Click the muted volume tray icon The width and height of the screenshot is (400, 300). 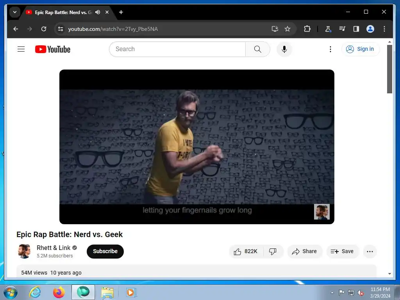click(x=361, y=293)
